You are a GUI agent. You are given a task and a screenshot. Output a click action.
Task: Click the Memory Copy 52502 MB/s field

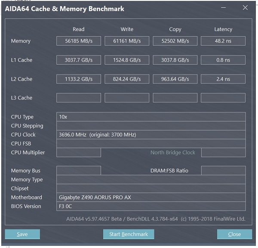point(175,41)
